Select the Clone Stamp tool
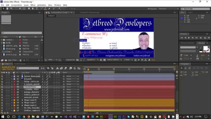Viewport: 211px width, 119px height. [45, 9]
